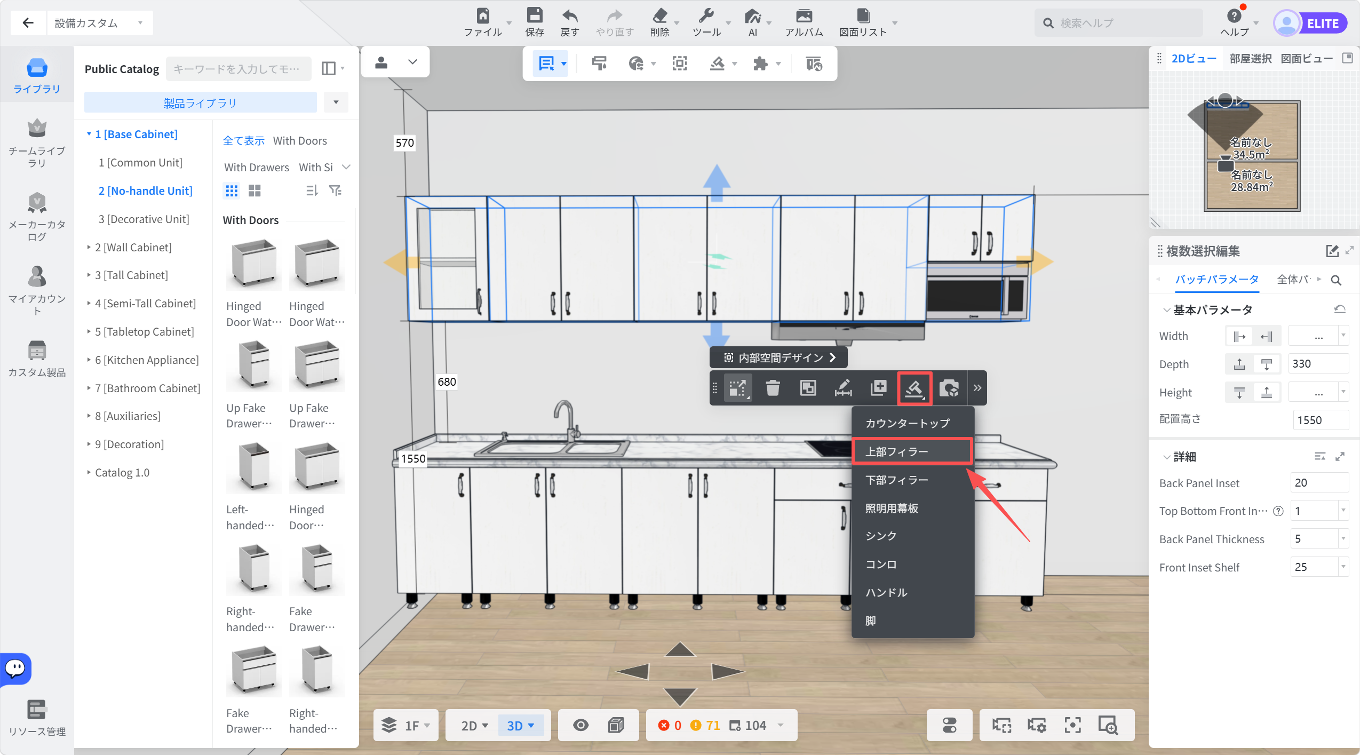Viewport: 1360px width, 755px height.
Task: Open リソース管理 in the sidebar
Action: click(x=37, y=718)
